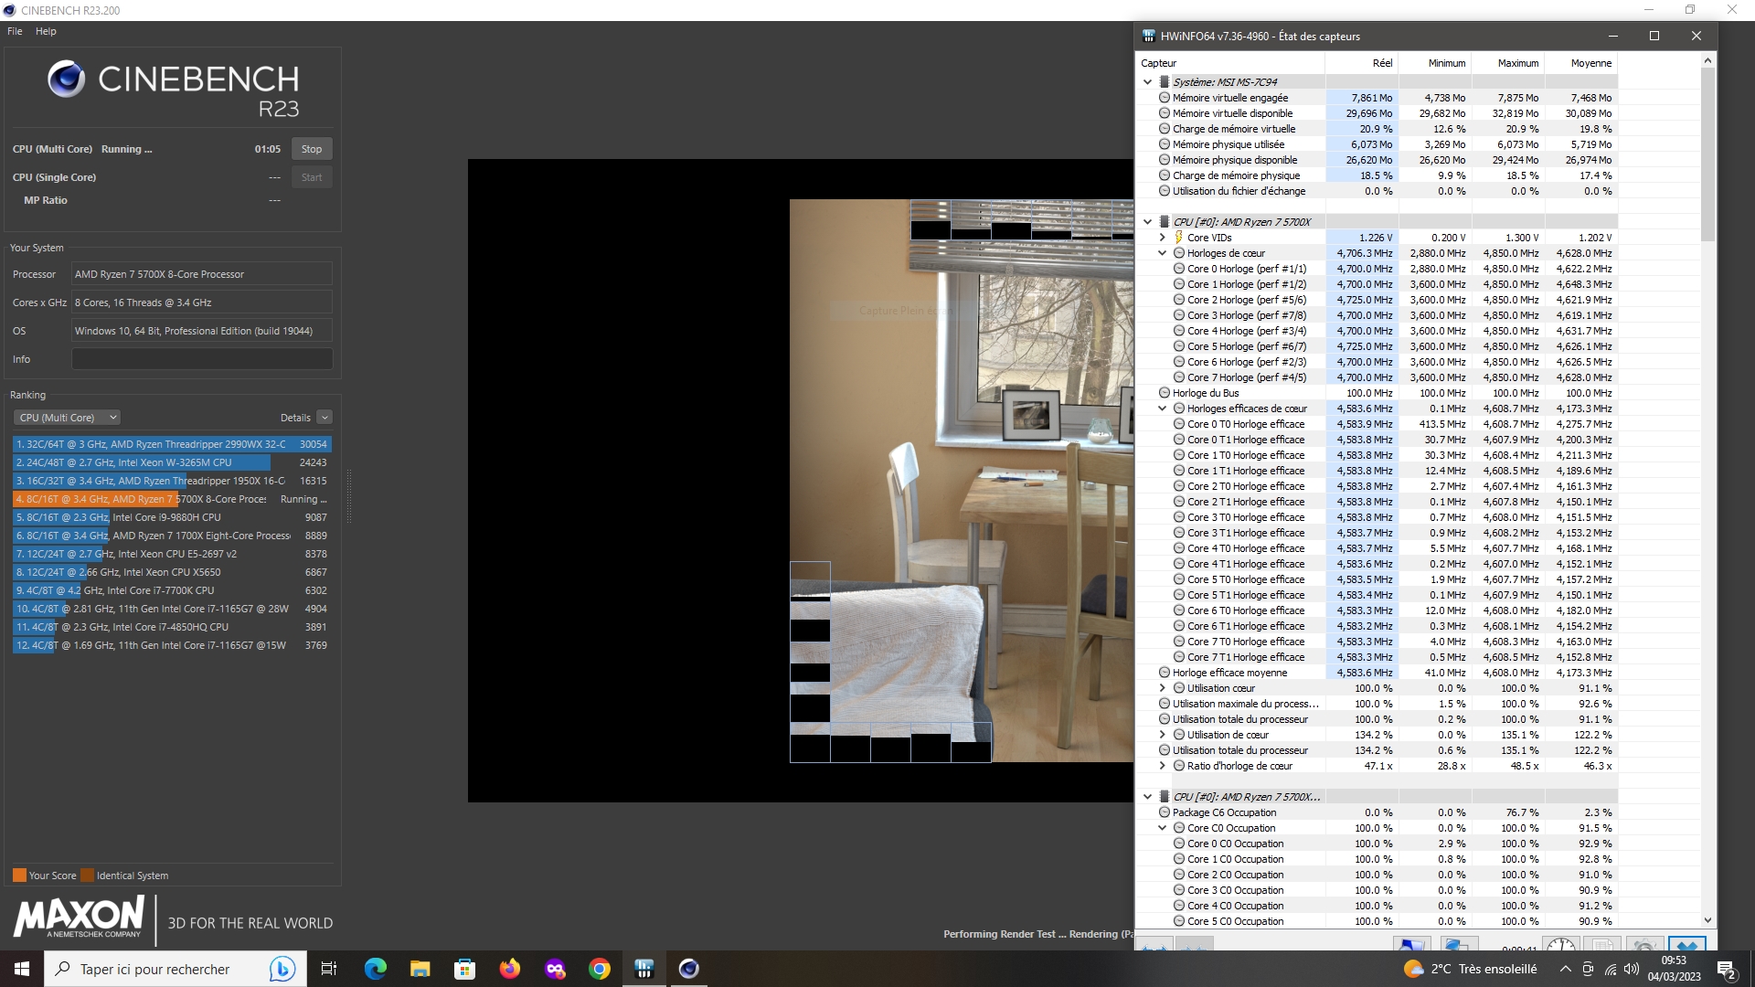Open the Help menu

(x=46, y=31)
